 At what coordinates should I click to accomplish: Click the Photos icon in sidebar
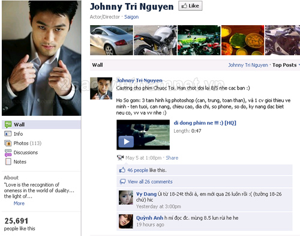pyautogui.click(x=8, y=143)
